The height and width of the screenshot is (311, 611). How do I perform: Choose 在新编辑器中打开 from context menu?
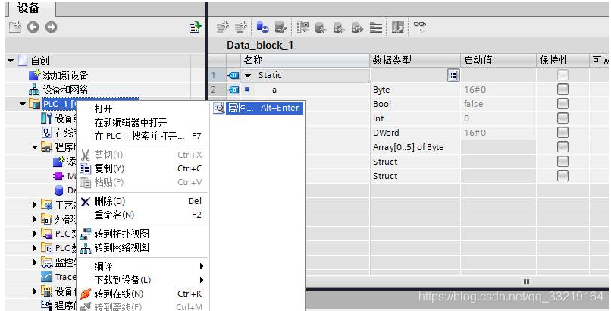pyautogui.click(x=142, y=122)
